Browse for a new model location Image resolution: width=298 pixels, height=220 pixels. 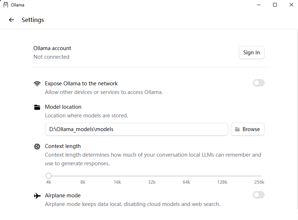pos(247,129)
